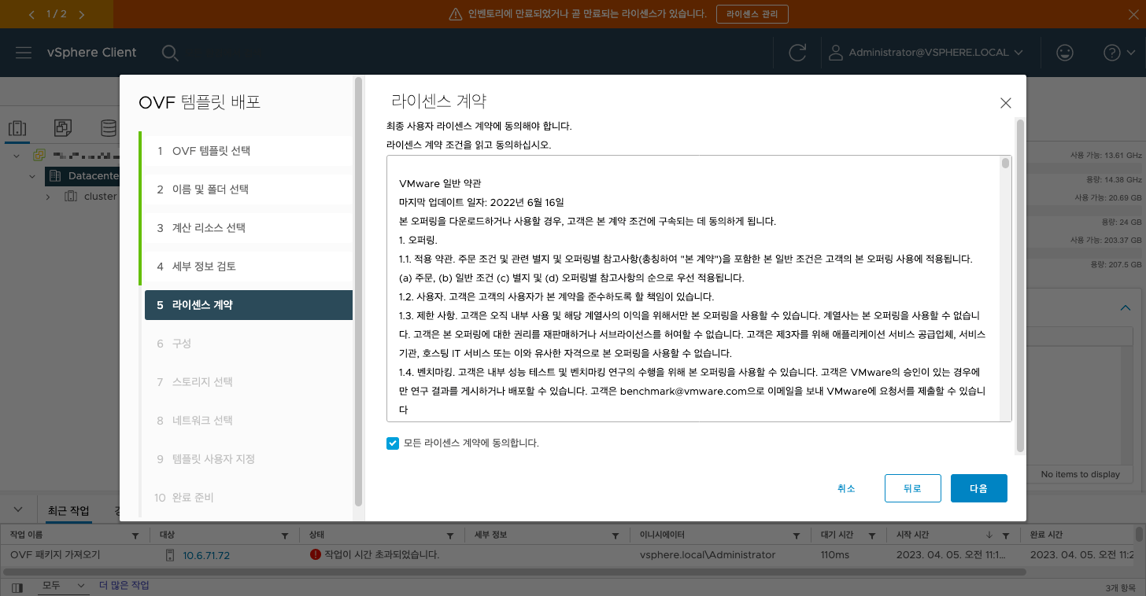Filter the 이니시에이터 column
The width and height of the screenshot is (1146, 596).
(x=797, y=535)
